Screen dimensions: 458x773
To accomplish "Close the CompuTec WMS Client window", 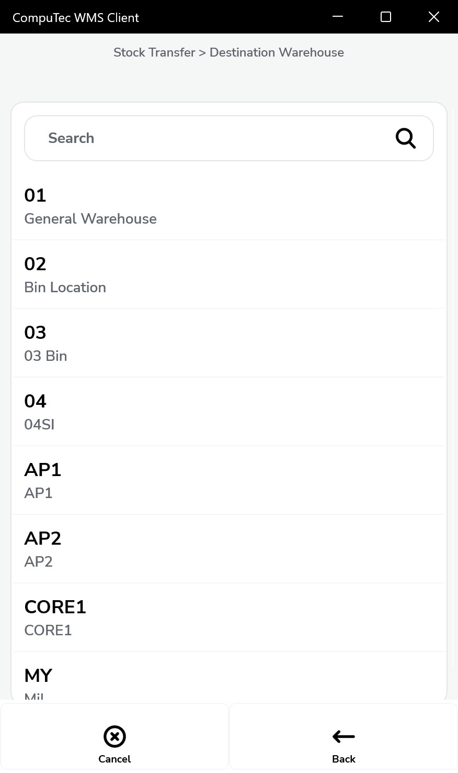I will pyautogui.click(x=433, y=17).
